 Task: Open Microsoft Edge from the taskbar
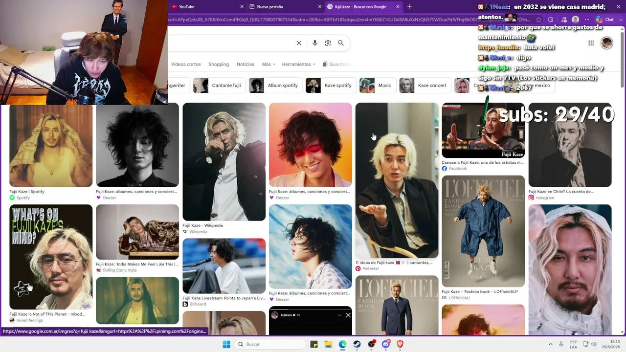pyautogui.click(x=342, y=344)
